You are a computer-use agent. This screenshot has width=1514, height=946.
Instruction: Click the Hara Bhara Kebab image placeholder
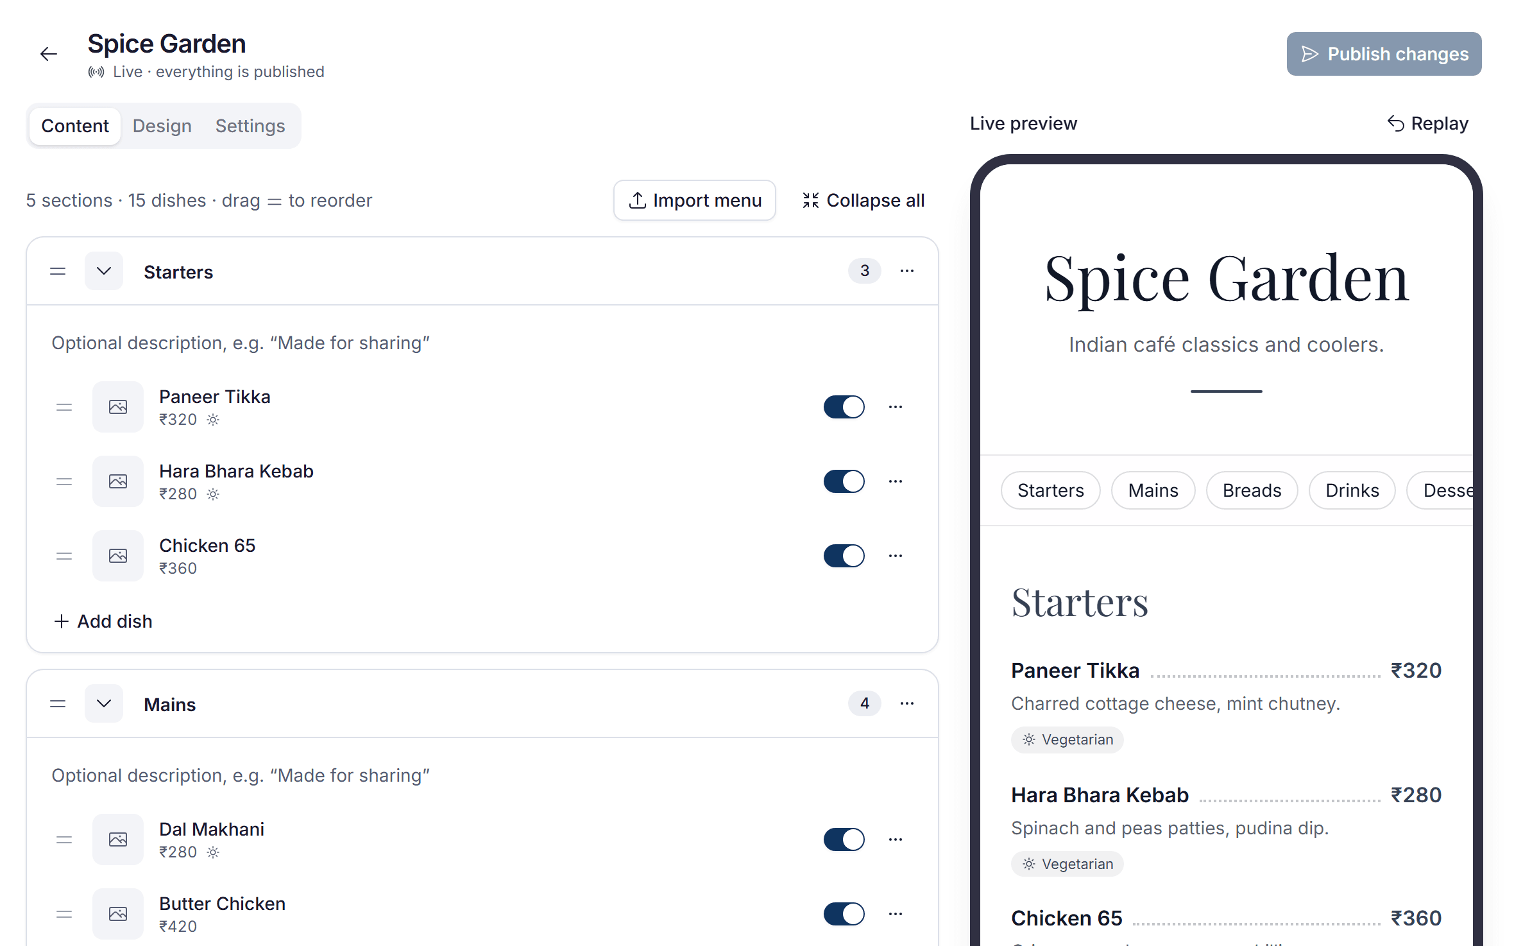[118, 481]
